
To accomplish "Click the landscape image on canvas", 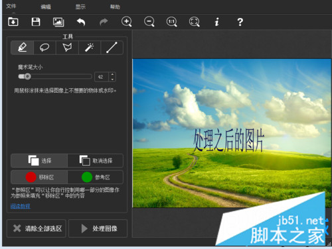I will point(232,133).
